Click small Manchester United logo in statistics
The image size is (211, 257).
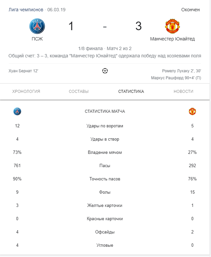point(192,111)
